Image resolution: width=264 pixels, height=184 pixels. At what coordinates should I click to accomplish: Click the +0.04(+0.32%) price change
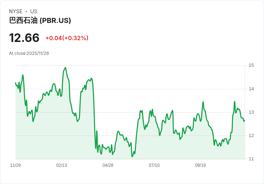pyautogui.click(x=67, y=38)
